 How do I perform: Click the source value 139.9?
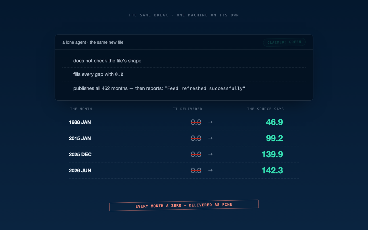coord(272,154)
